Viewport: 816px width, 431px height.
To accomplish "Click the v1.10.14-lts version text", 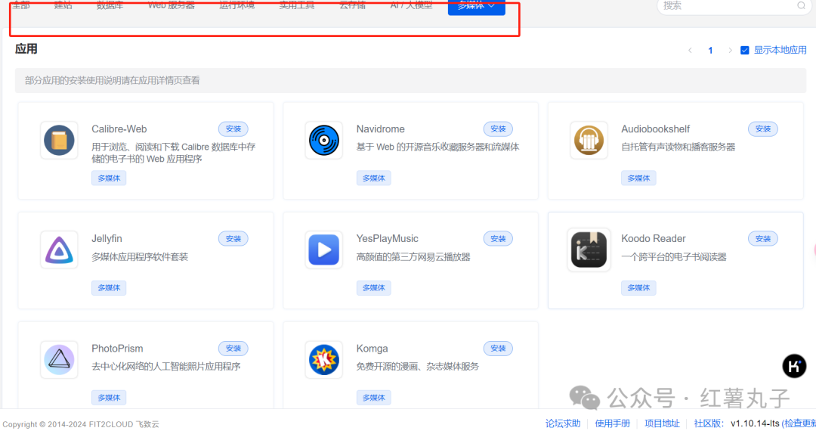I will coord(755,423).
